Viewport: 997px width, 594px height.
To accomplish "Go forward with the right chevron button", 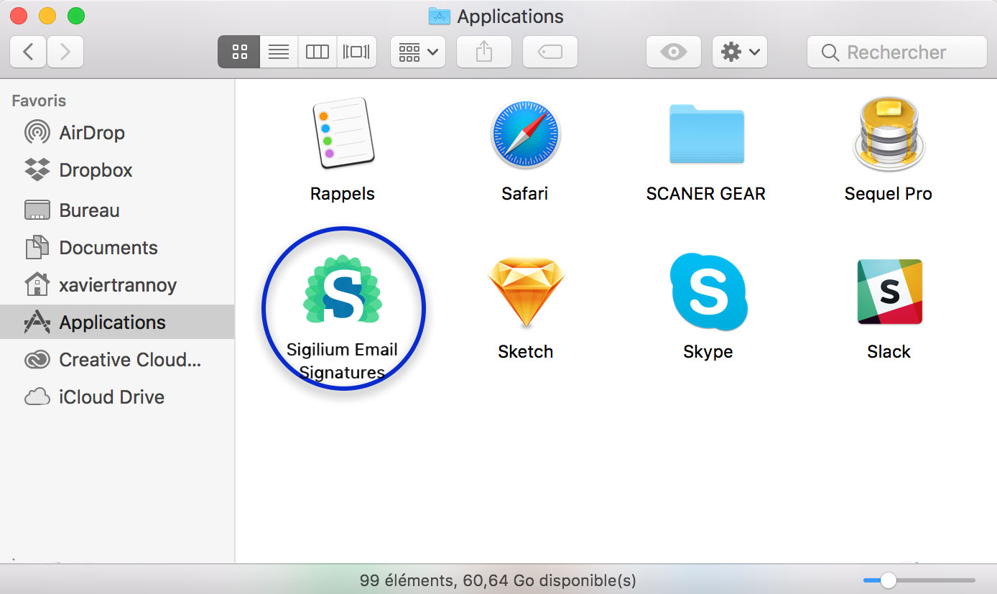I will (65, 52).
